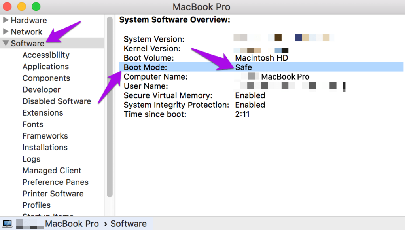This screenshot has width=405, height=230.
Task: Expand the Network section
Action: coord(6,32)
